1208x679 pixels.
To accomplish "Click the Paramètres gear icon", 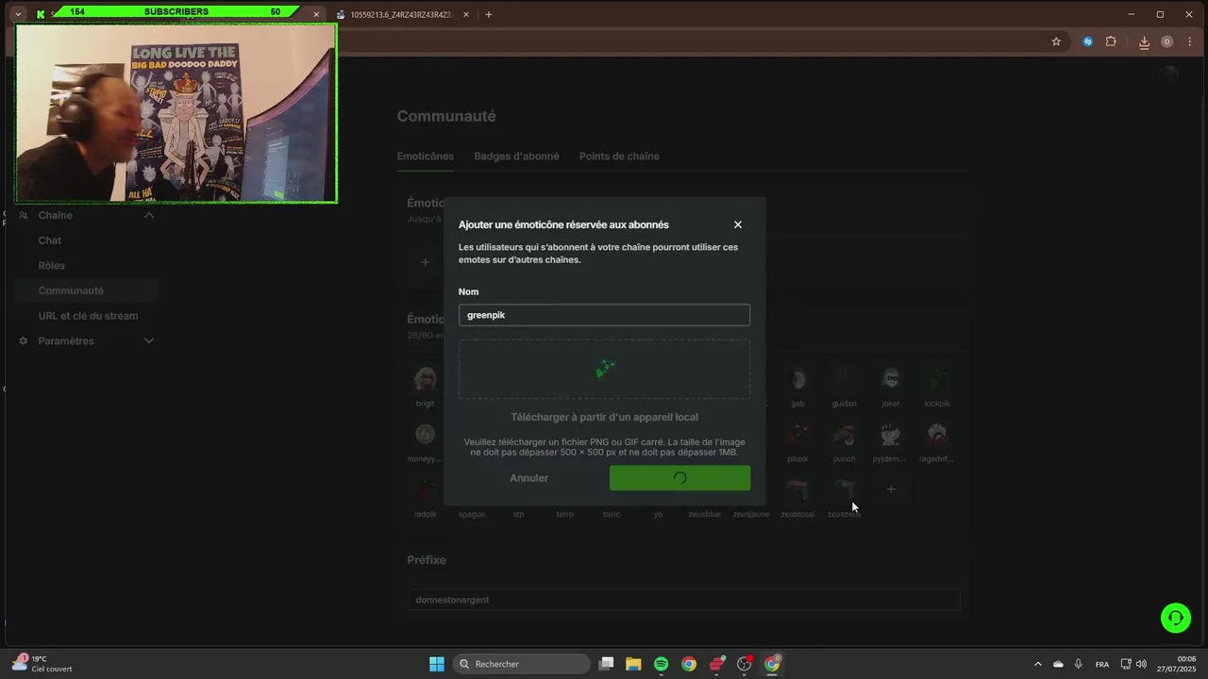I will (24, 340).
